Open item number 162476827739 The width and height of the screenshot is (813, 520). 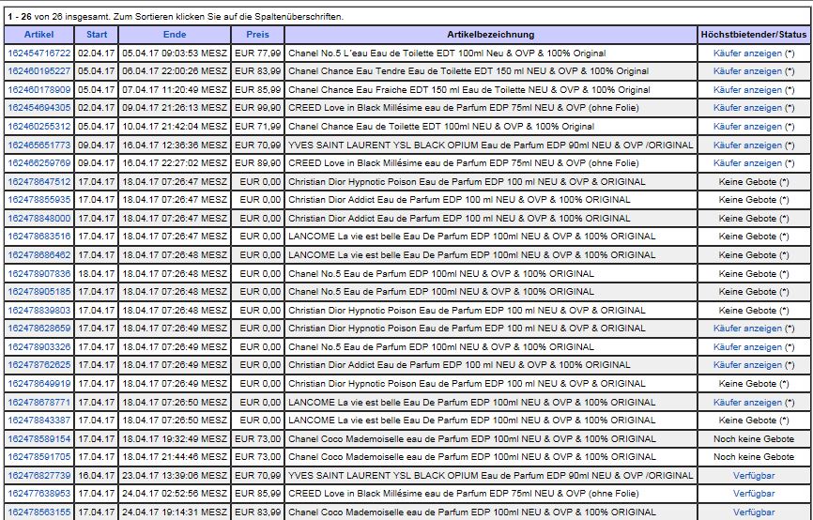point(38,476)
